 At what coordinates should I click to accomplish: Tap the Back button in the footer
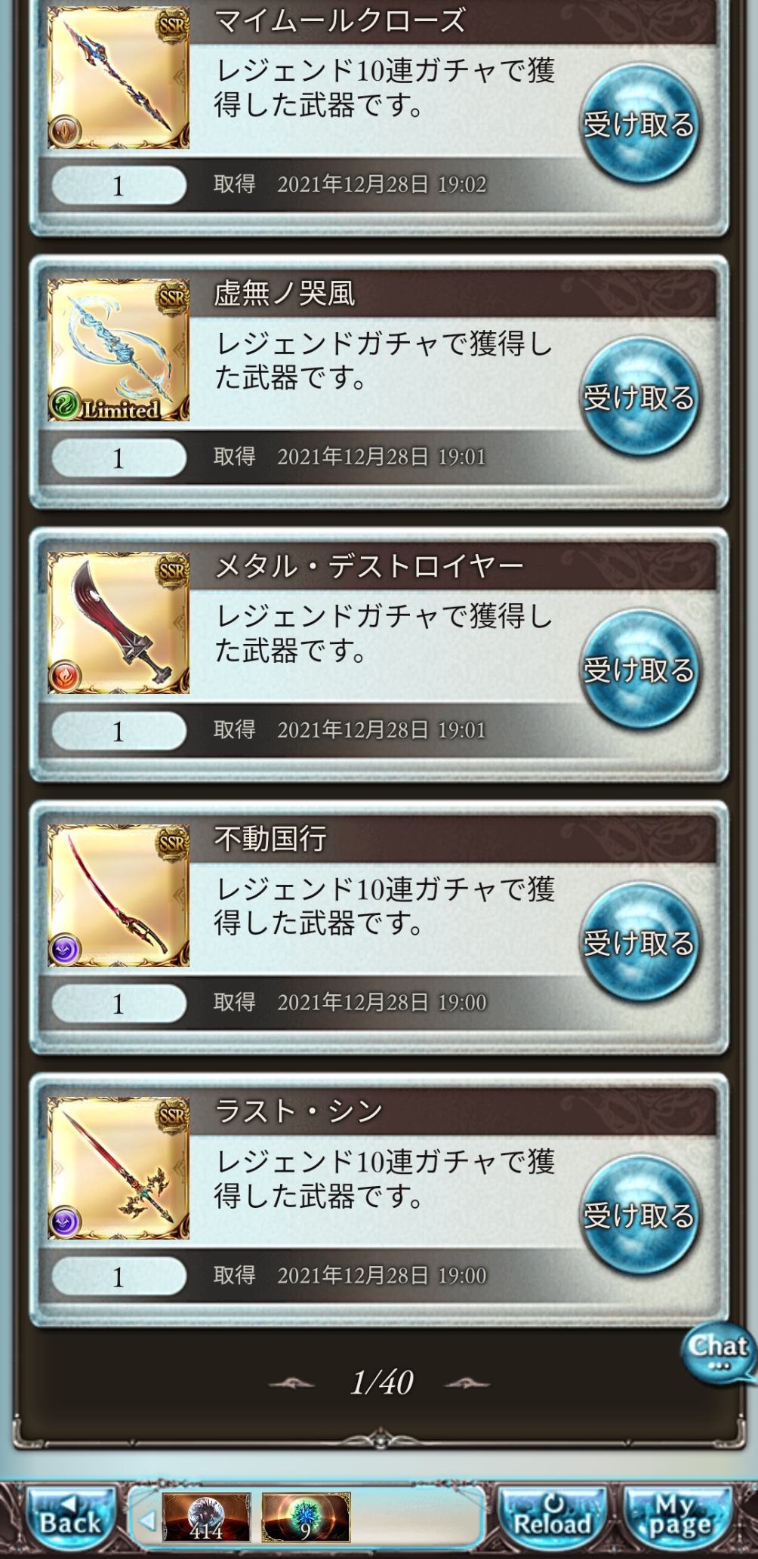click(x=70, y=1516)
